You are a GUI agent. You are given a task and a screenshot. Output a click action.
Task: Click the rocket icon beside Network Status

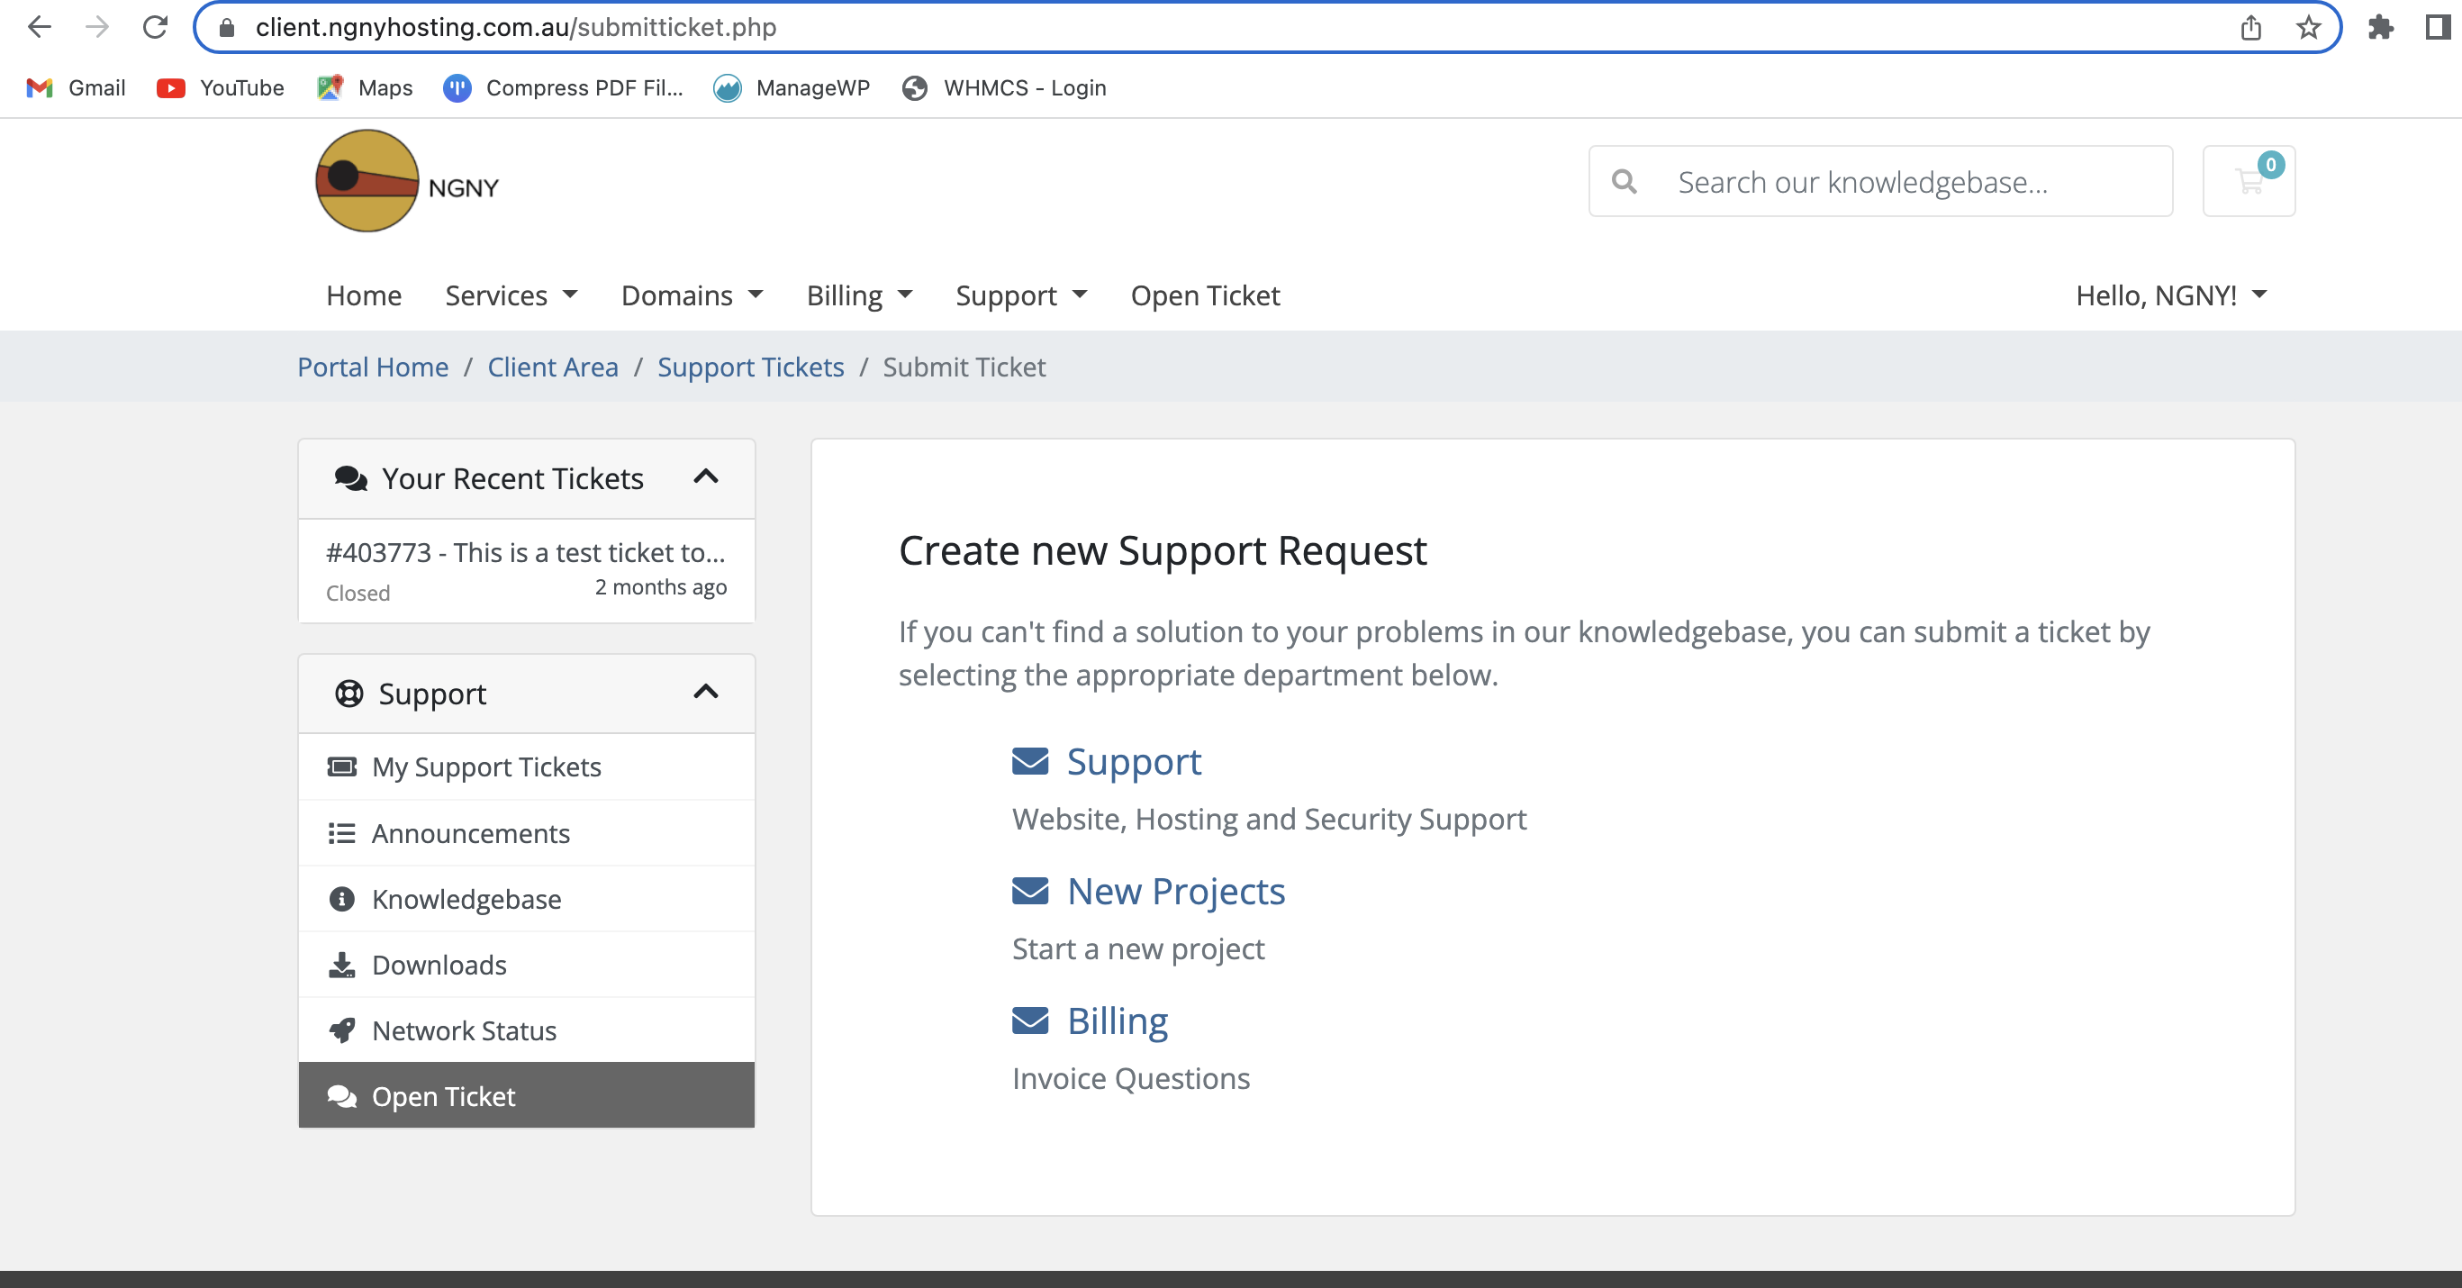[x=342, y=1030]
